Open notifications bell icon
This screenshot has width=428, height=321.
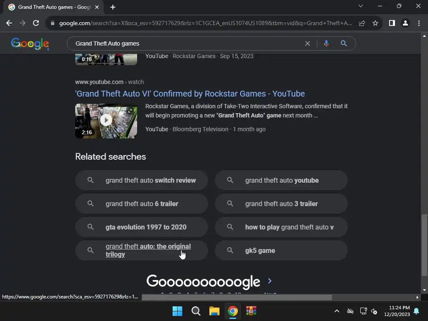tap(417, 311)
